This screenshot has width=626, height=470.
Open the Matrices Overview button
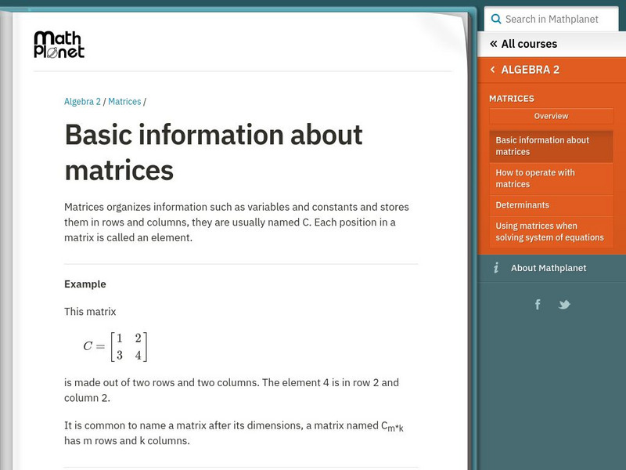(551, 116)
